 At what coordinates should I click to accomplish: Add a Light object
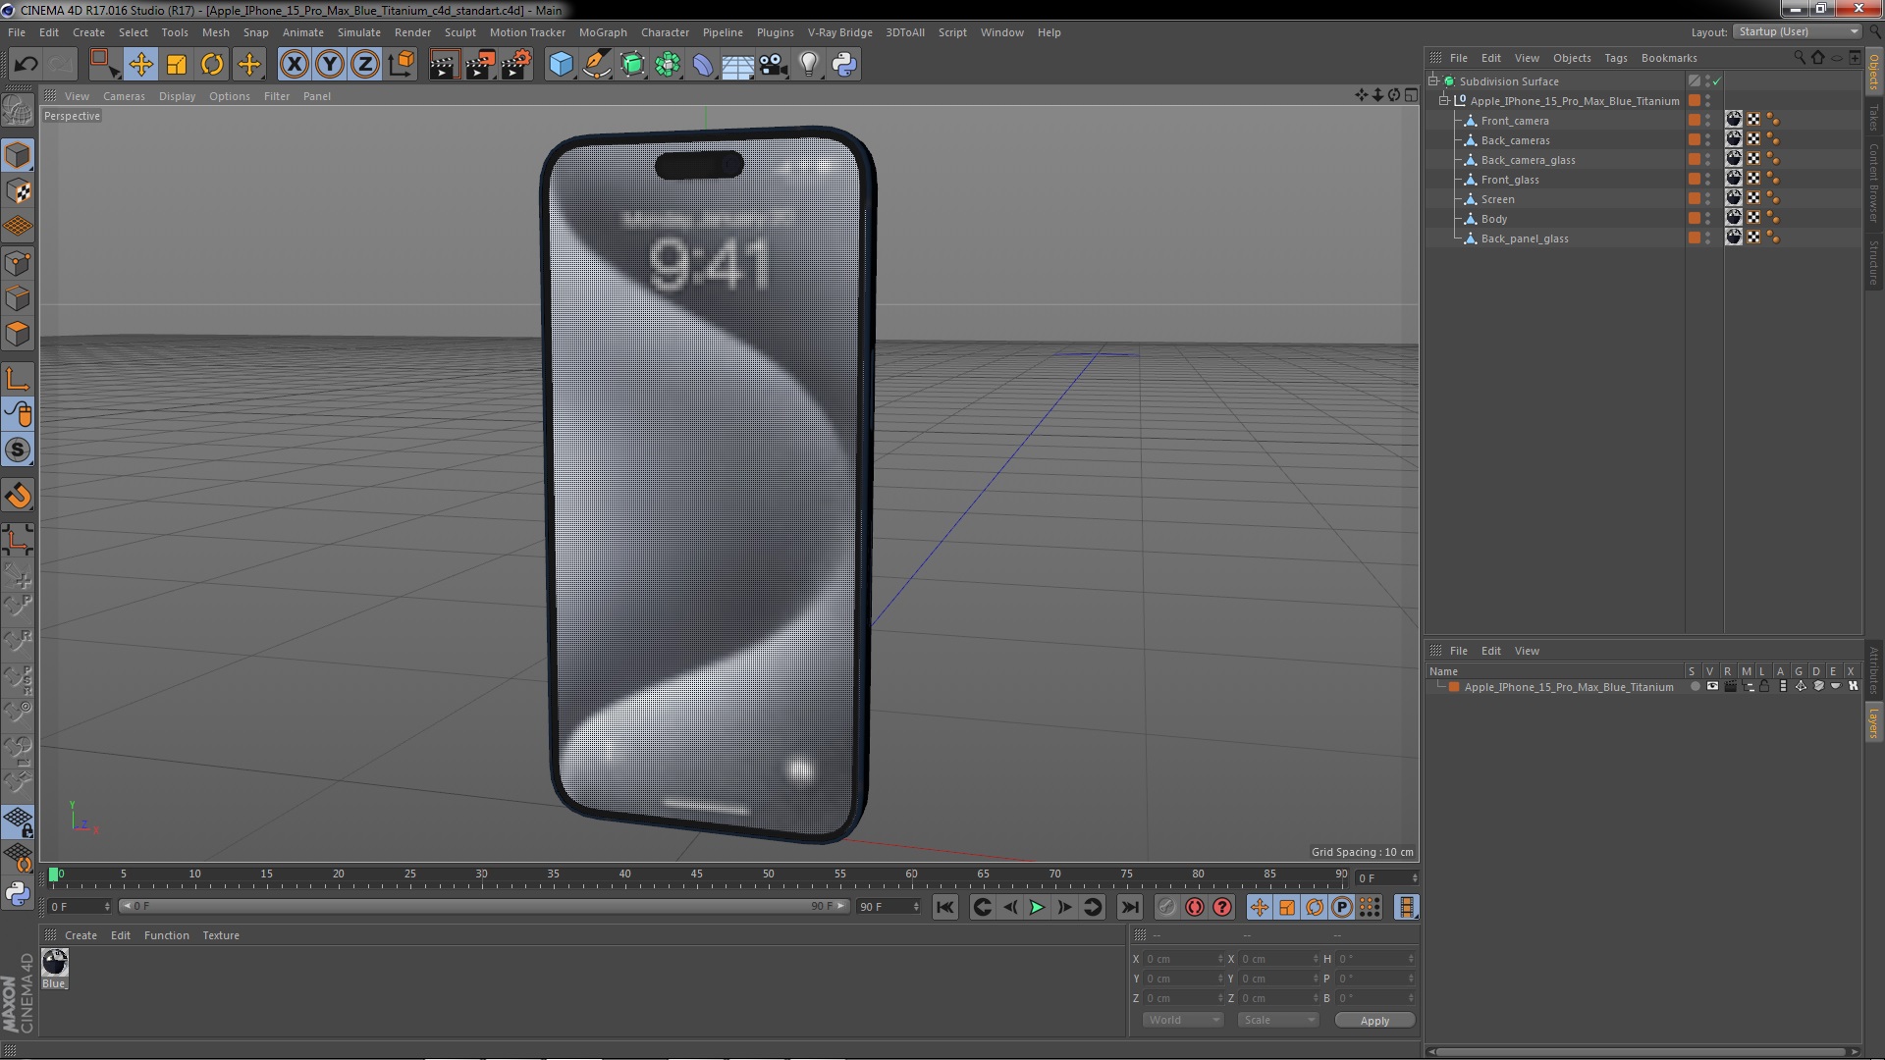point(808,65)
